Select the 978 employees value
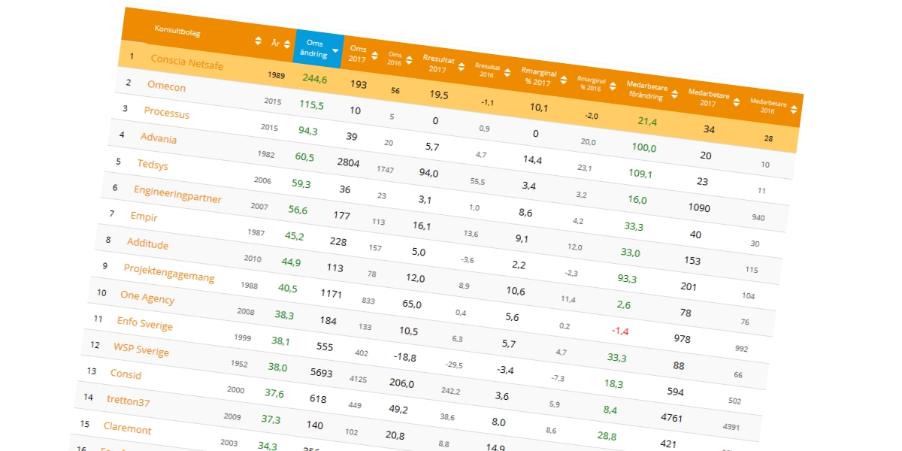 pos(683,338)
